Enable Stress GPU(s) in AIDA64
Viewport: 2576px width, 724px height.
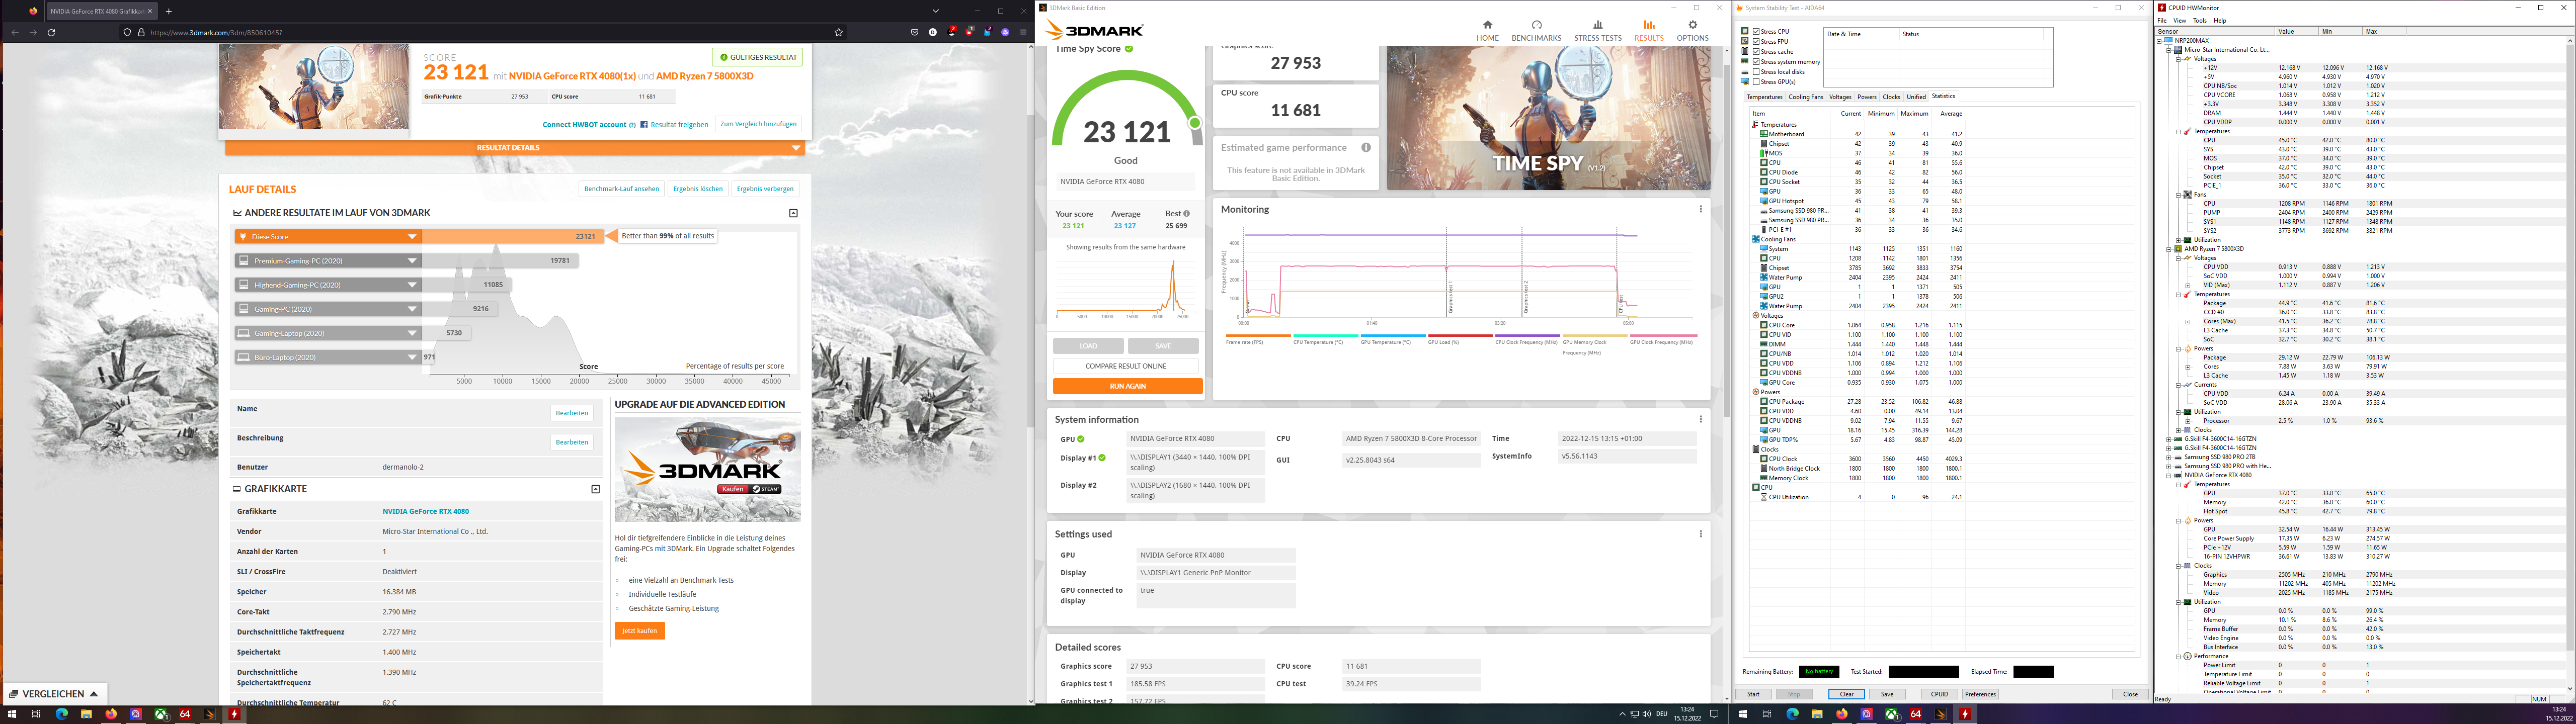[x=1756, y=82]
